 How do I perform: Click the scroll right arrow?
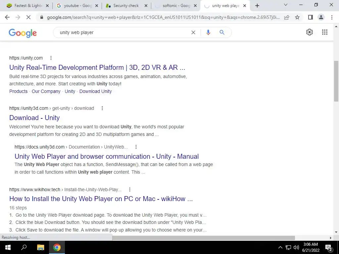[x=331, y=238]
